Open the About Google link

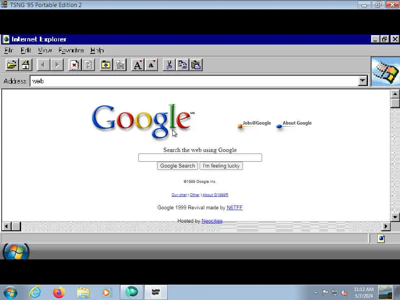click(294, 124)
